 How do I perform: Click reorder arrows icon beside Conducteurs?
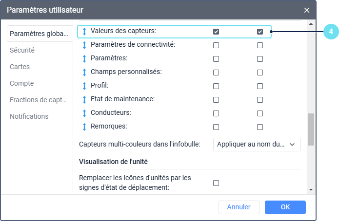pos(84,113)
